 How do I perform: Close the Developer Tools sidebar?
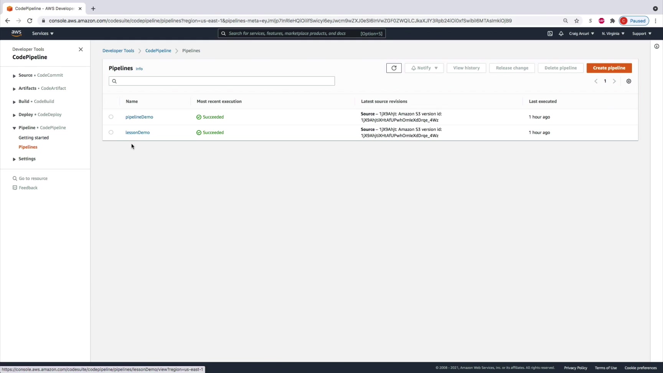(81, 50)
